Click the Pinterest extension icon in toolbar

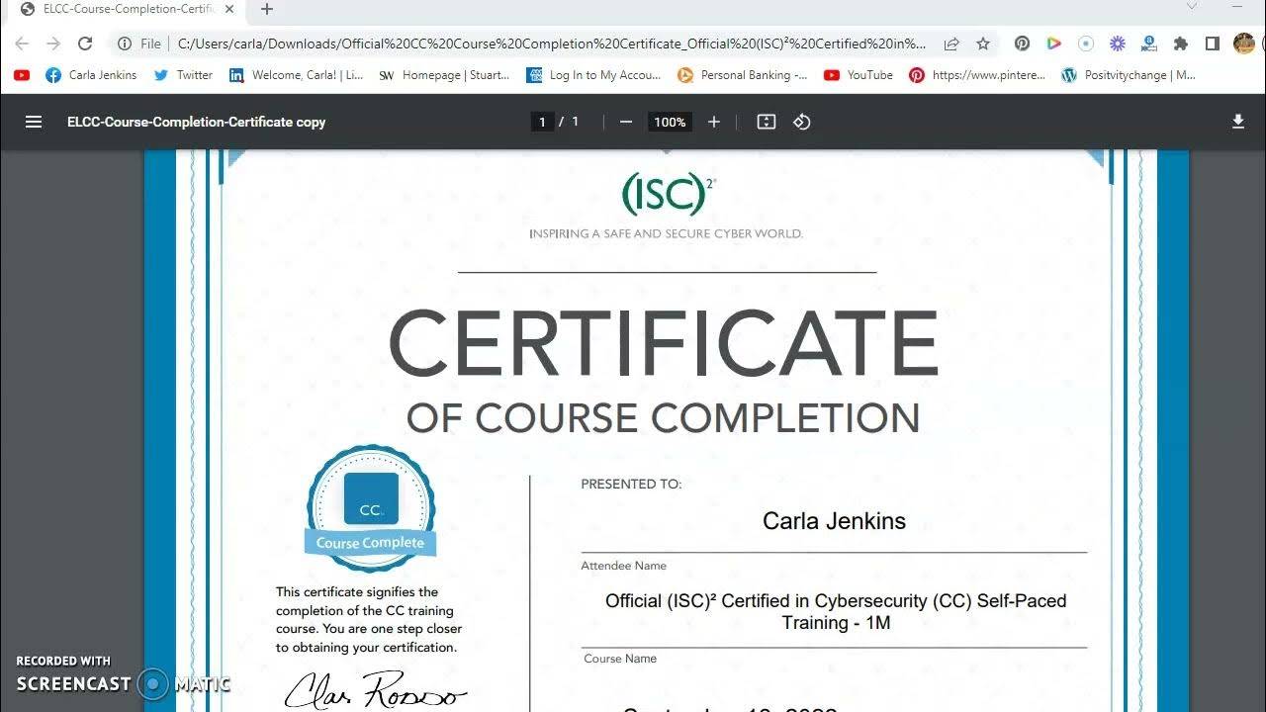[x=1022, y=44]
